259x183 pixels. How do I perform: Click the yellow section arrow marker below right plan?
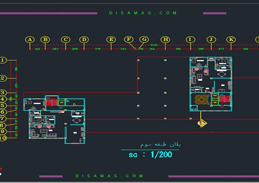click(x=202, y=123)
